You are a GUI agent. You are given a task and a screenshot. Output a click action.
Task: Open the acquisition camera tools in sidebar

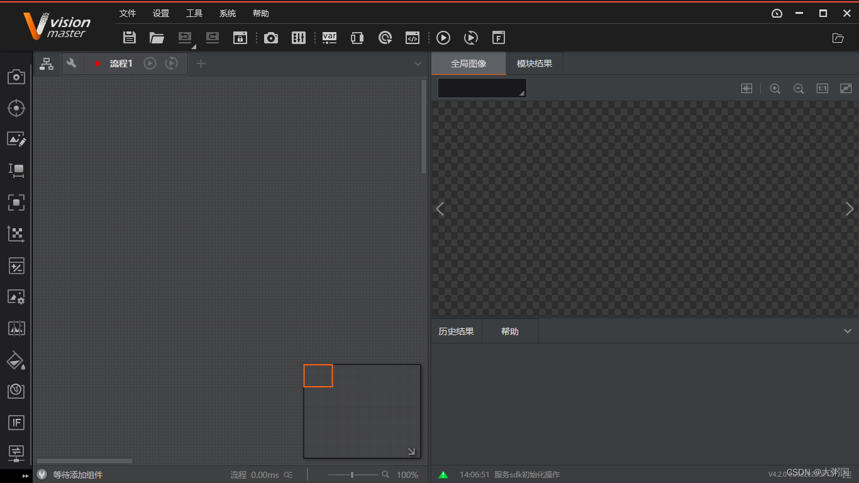coord(16,77)
